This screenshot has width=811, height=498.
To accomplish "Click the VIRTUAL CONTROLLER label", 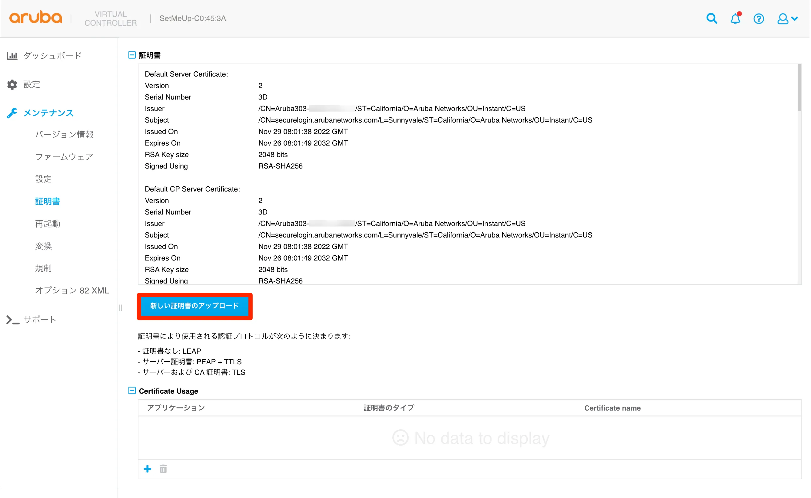I will coord(111,18).
